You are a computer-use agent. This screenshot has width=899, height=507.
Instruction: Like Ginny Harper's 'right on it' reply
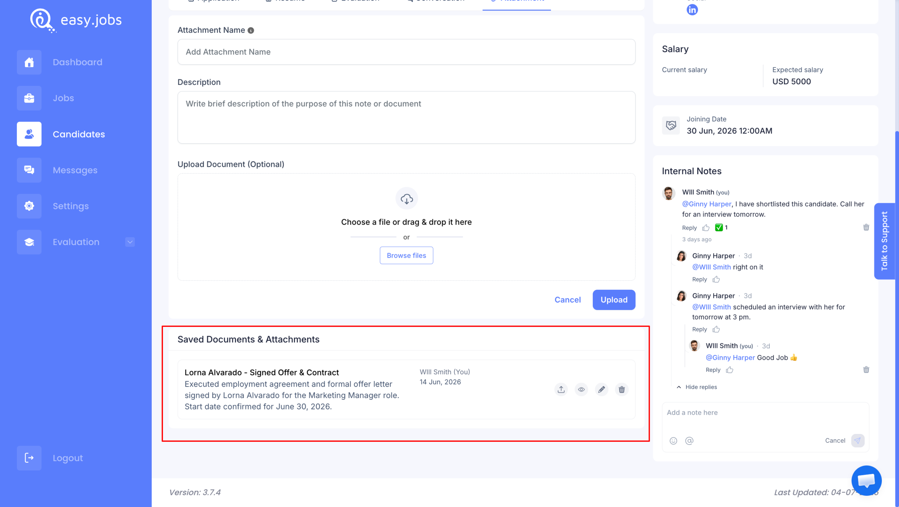pos(716,279)
